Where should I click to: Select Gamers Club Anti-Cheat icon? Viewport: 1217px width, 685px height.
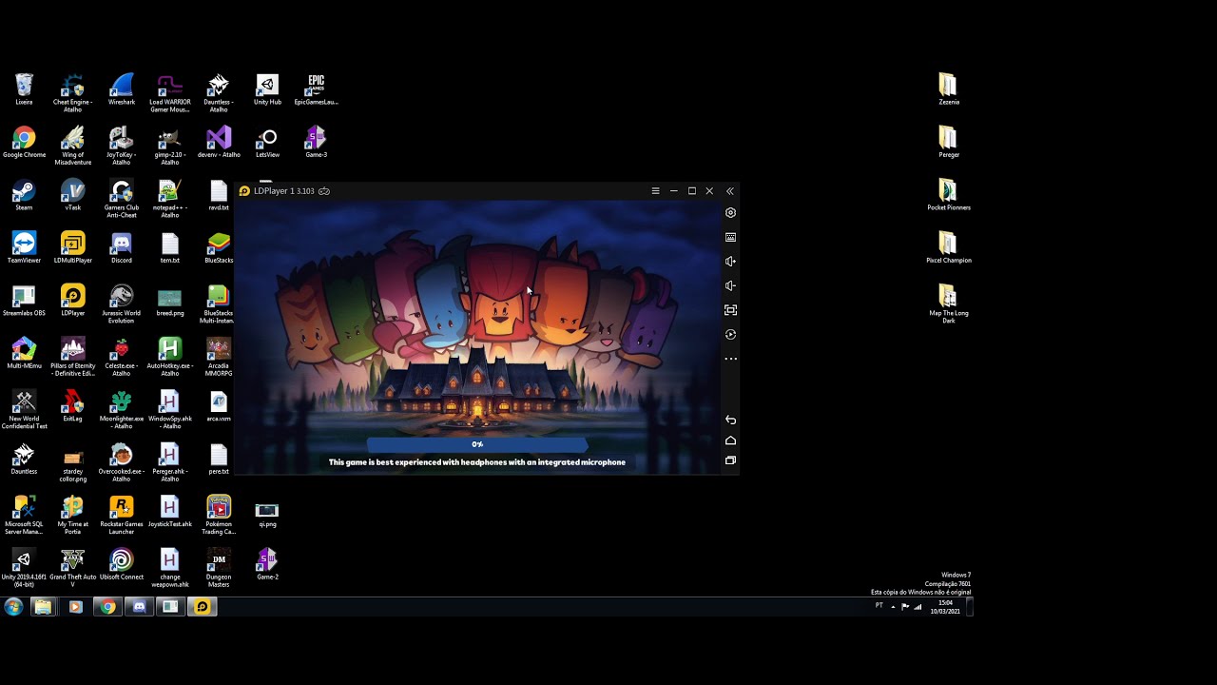pyautogui.click(x=122, y=199)
